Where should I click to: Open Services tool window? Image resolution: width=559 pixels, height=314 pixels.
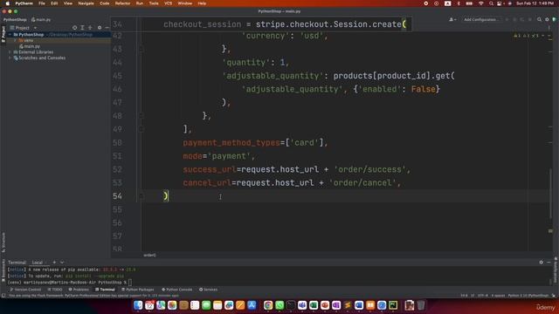click(208, 290)
